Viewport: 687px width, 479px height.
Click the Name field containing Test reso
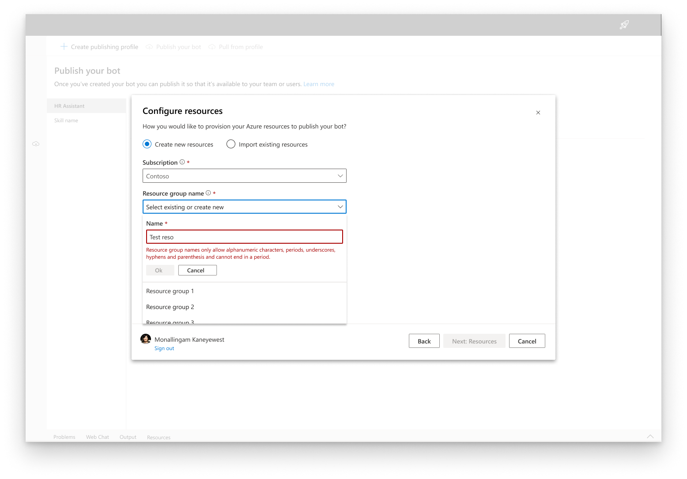coord(244,237)
